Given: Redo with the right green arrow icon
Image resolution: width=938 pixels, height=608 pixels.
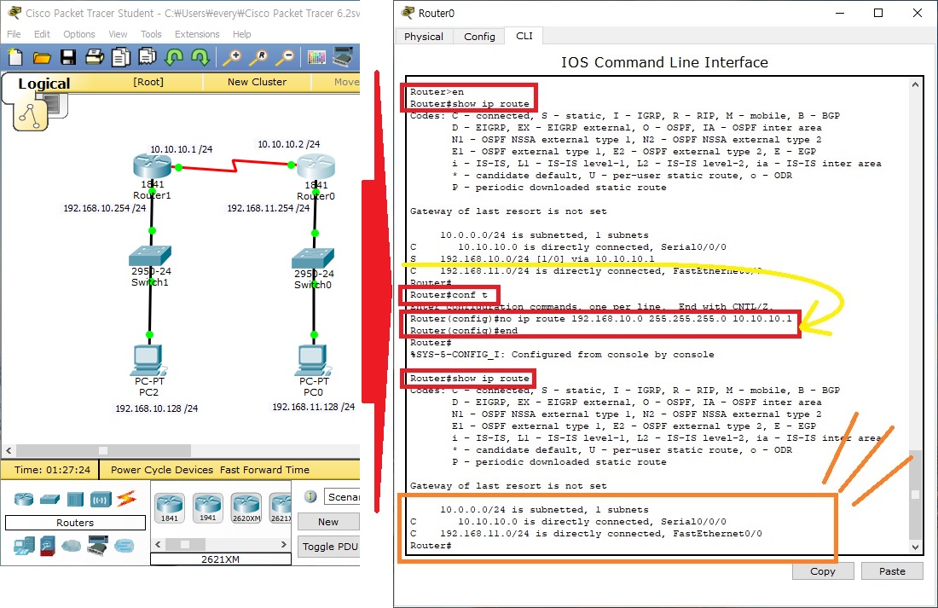Looking at the screenshot, I should pos(200,57).
